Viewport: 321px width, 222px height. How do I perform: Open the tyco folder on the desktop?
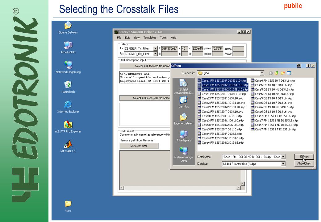pyautogui.click(x=68, y=206)
